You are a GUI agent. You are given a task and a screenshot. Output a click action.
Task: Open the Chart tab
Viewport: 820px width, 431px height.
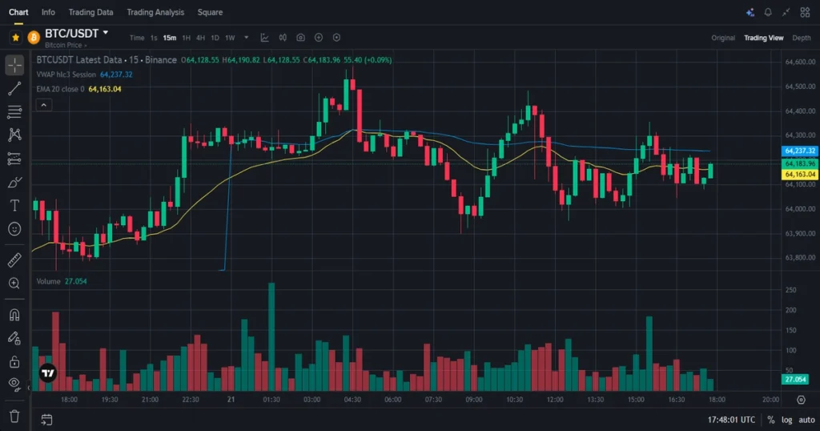18,12
